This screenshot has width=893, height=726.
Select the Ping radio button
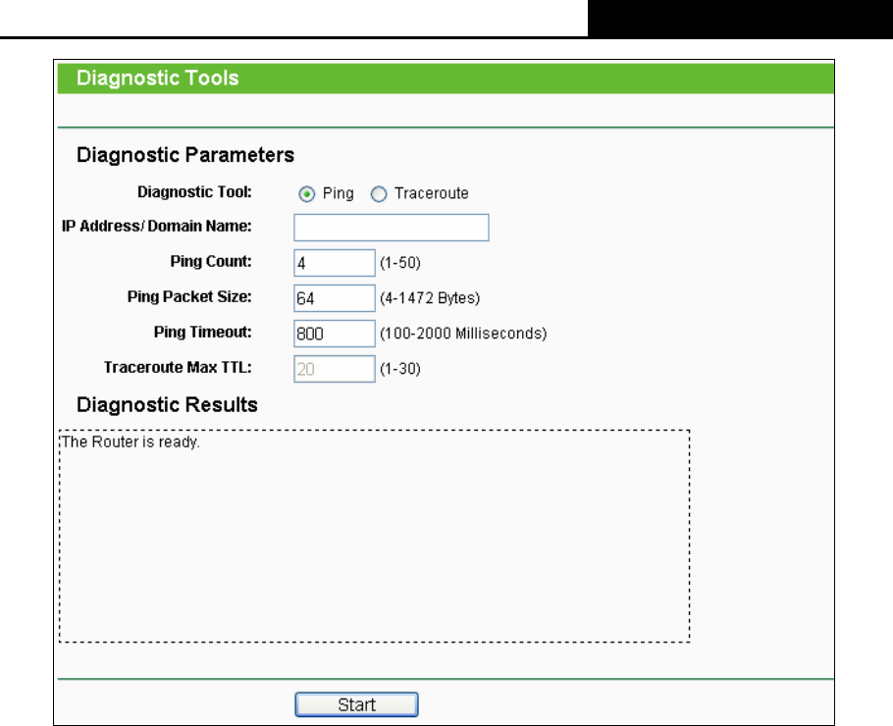(x=306, y=194)
